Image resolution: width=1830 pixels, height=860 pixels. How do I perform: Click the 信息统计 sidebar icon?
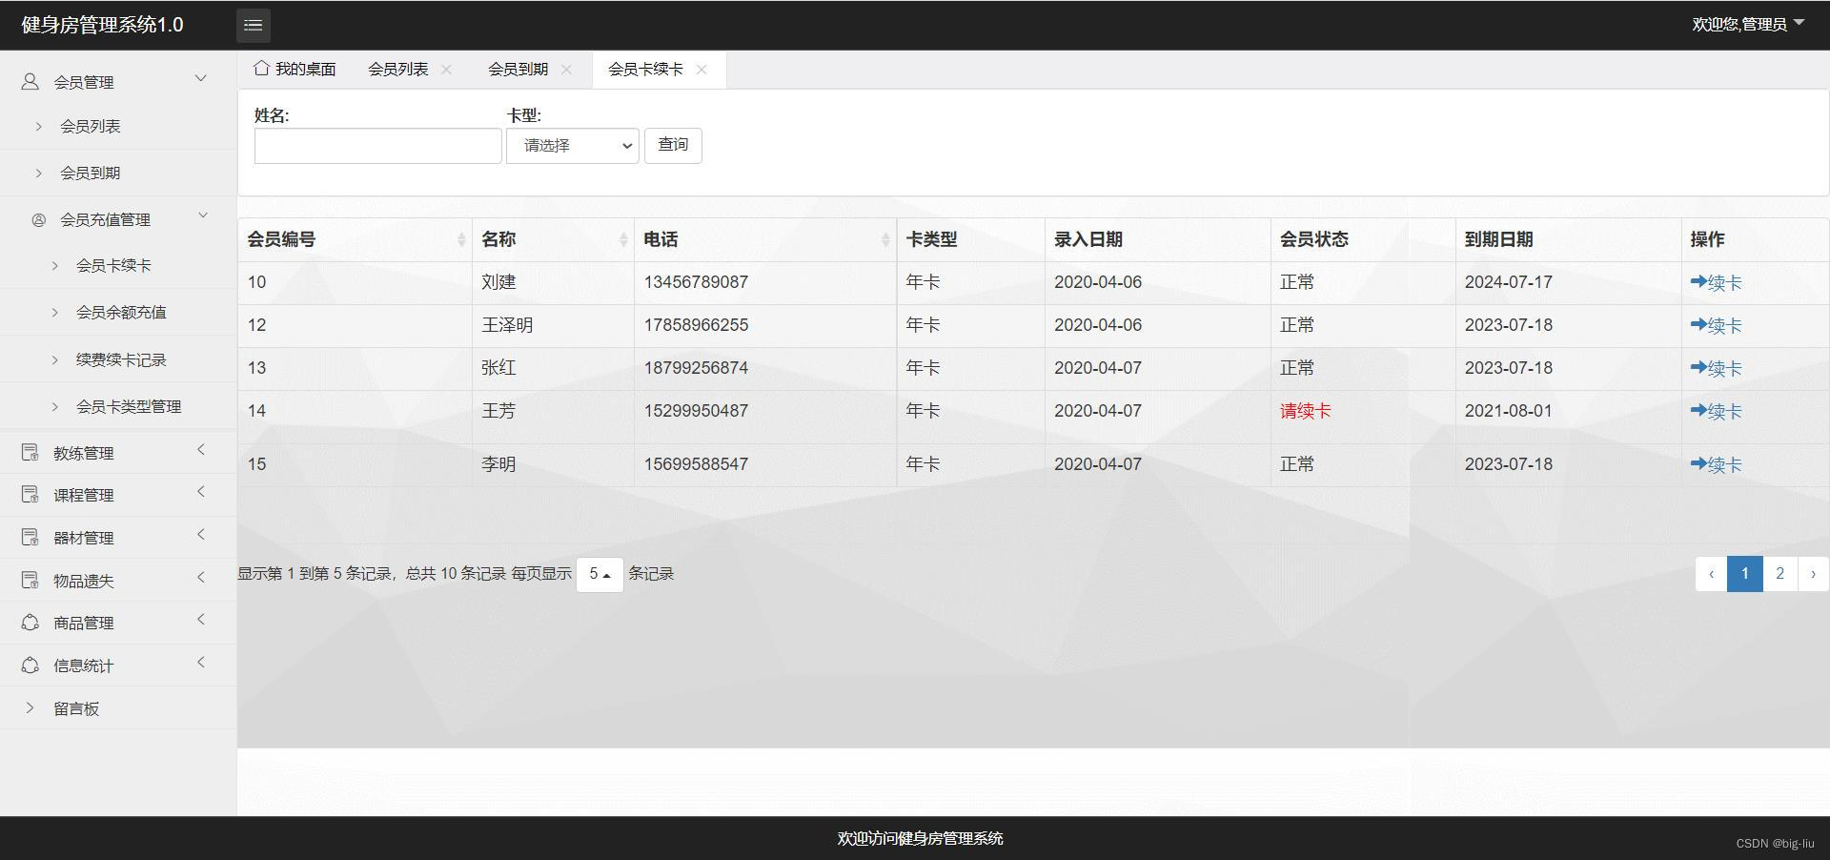pyautogui.click(x=30, y=665)
